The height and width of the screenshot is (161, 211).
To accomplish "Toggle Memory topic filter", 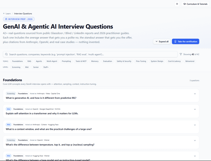I will coord(95,61).
